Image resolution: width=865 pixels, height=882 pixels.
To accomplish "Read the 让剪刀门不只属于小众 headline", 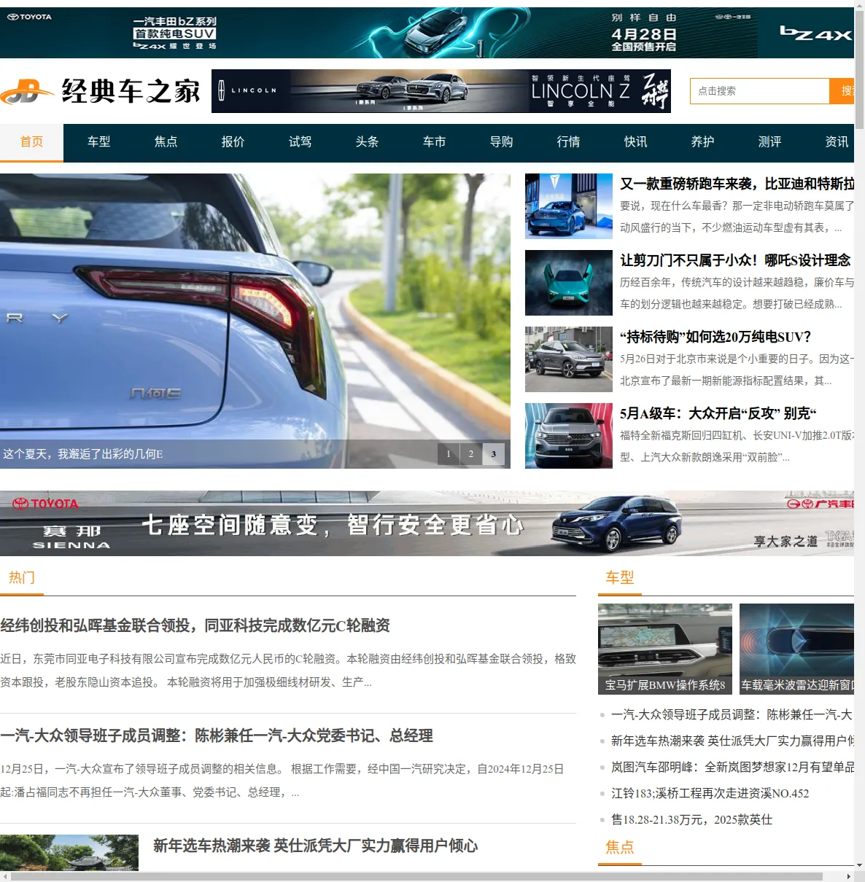I will pos(735,260).
